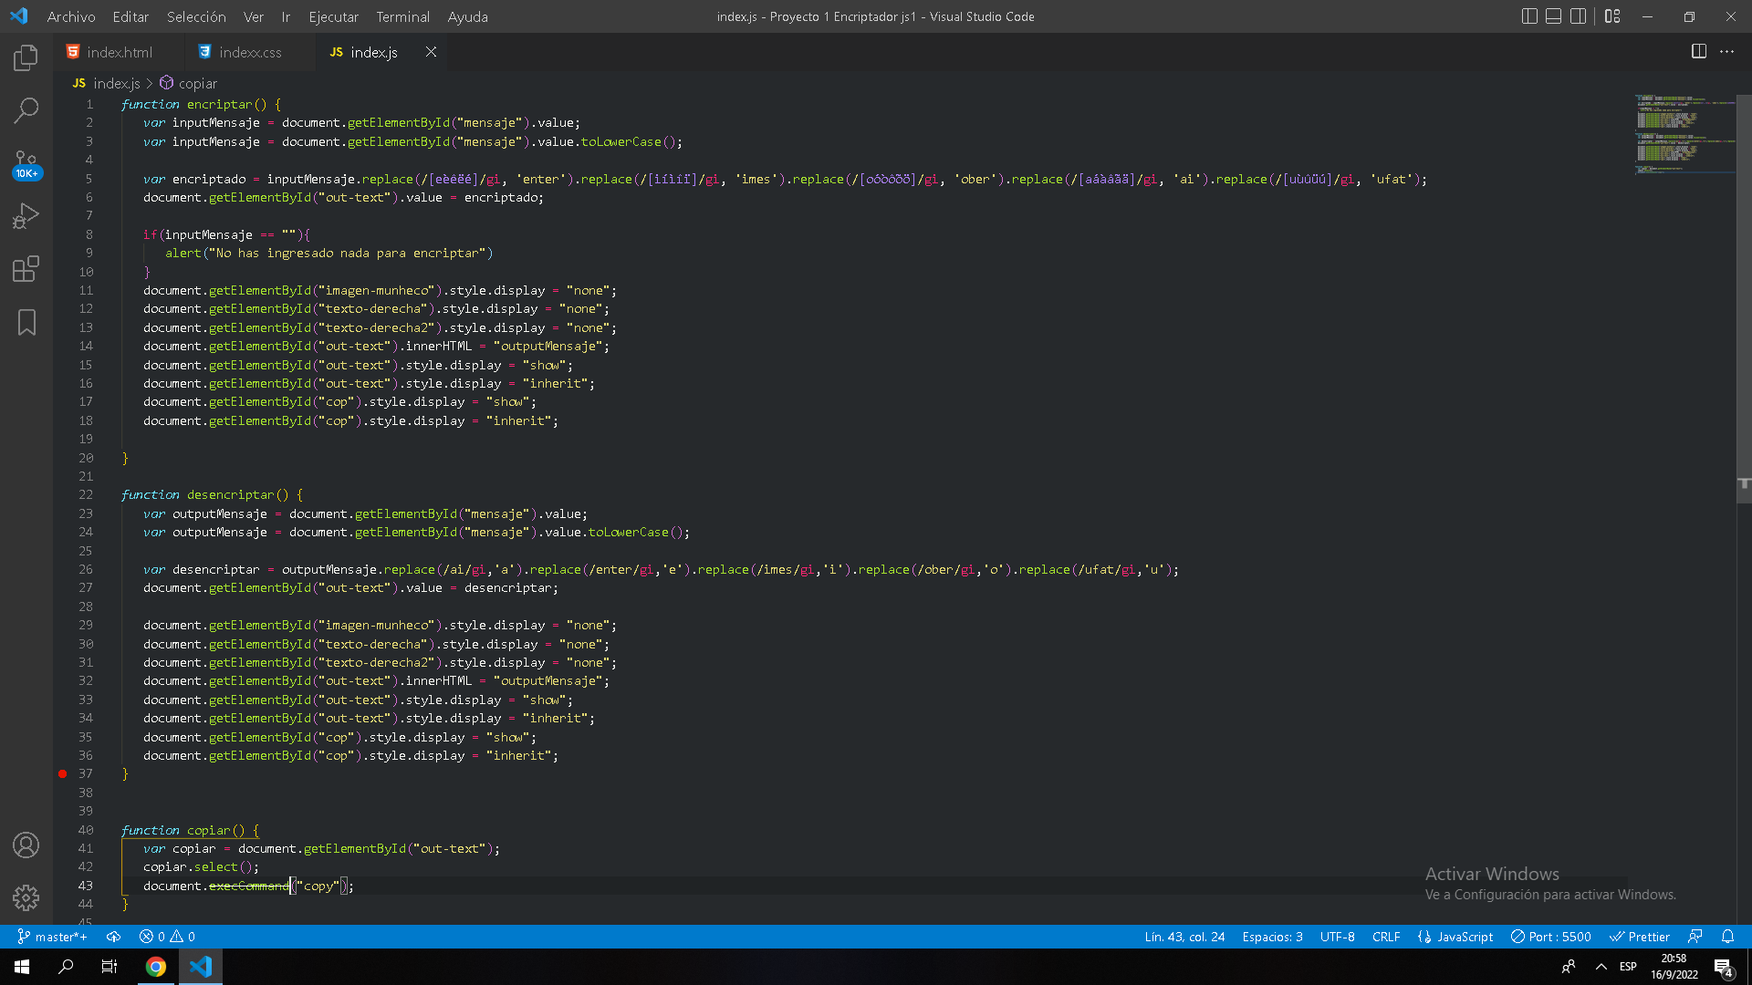Click the master*+ git branch indicator

click(x=52, y=937)
